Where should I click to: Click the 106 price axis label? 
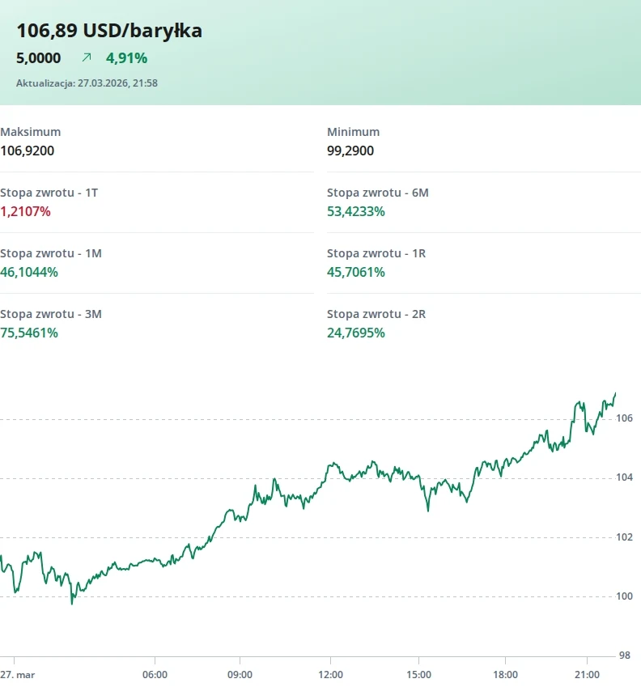coord(624,418)
